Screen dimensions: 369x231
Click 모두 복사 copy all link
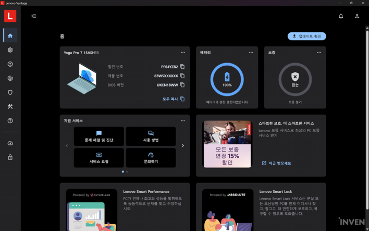click(x=174, y=99)
